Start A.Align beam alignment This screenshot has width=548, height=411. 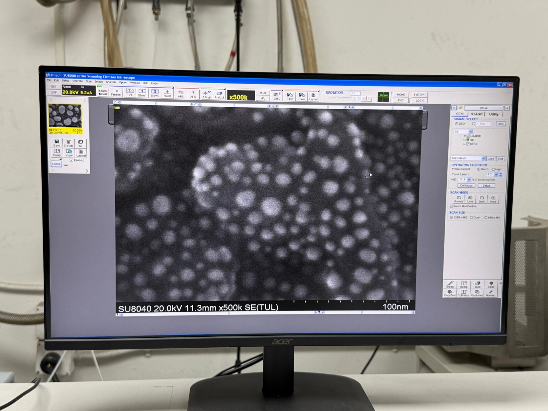(207, 94)
